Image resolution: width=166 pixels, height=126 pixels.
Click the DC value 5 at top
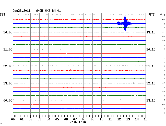click(x=164, y=15)
